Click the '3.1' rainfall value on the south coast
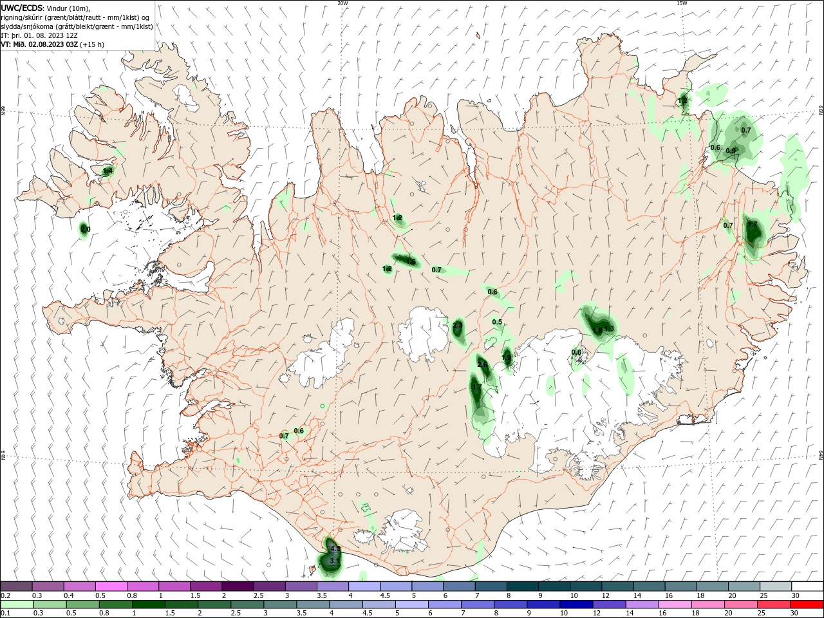Screen dimensions: 824x618 point(334,561)
